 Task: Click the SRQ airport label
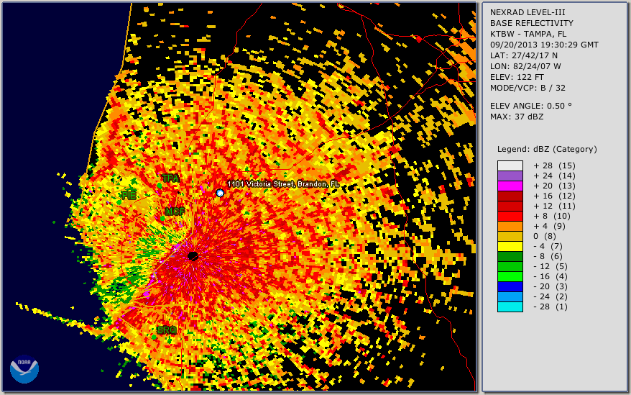click(167, 330)
